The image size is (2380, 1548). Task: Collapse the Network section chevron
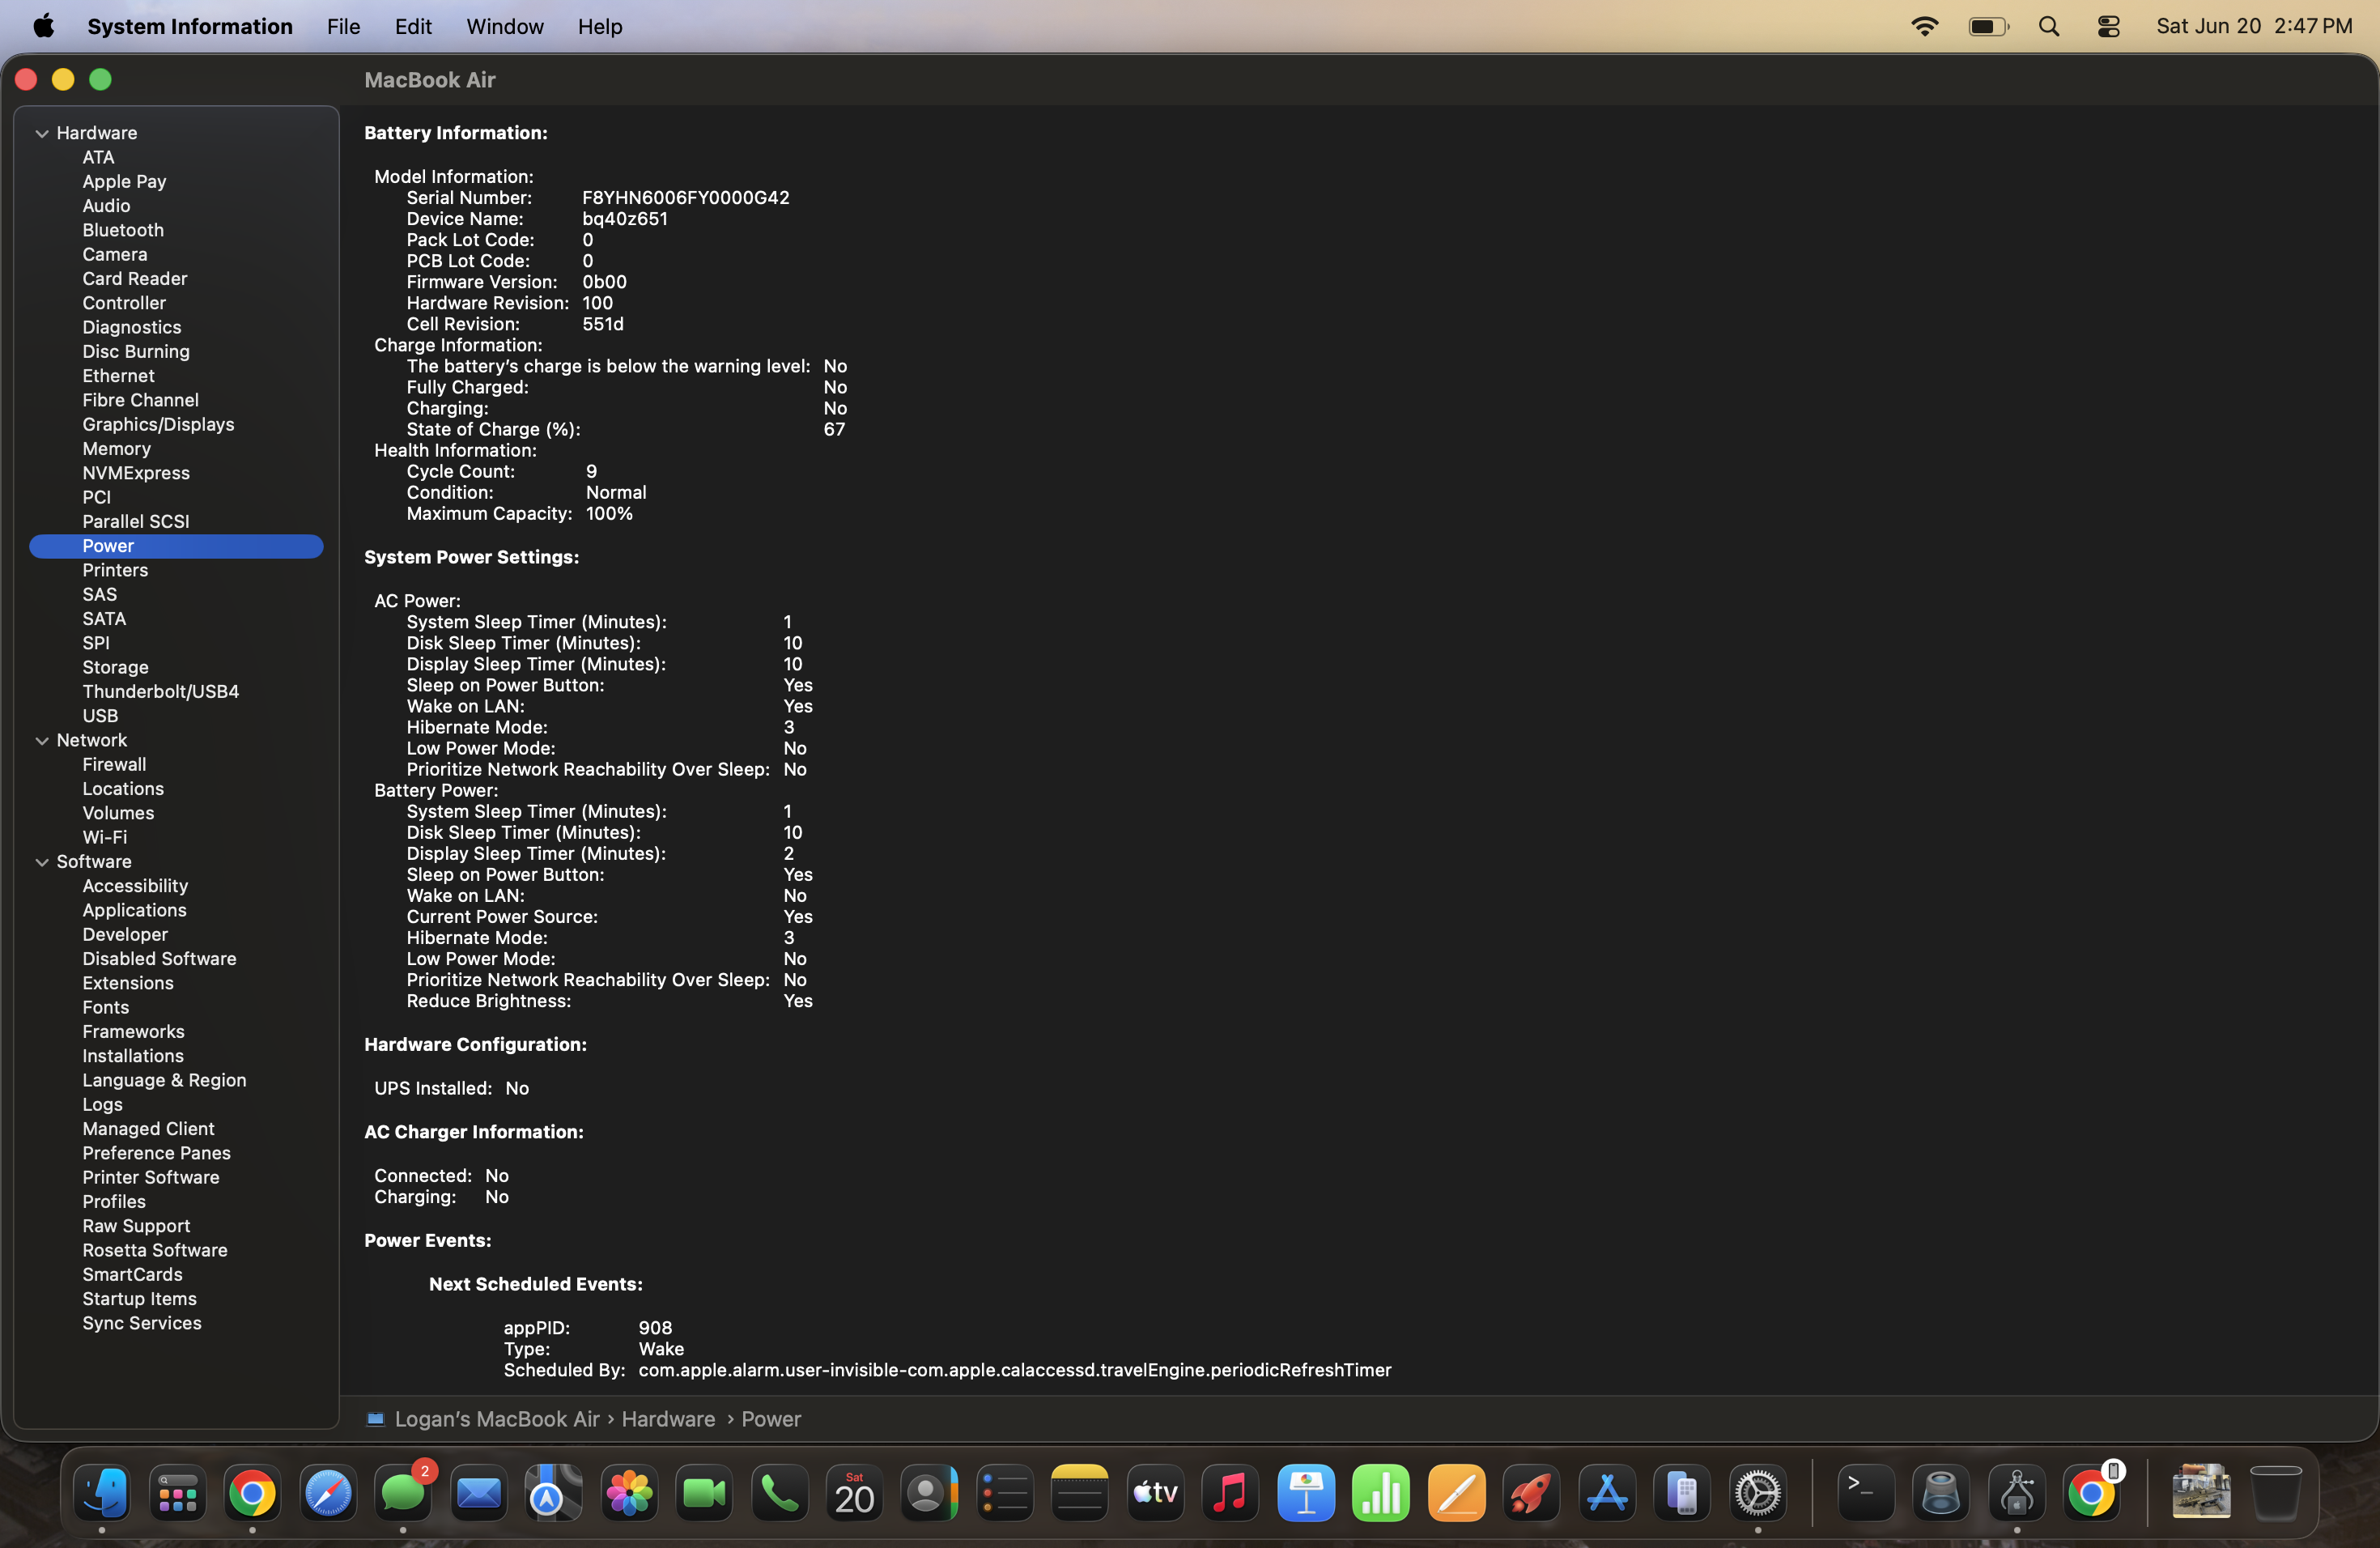[42, 740]
